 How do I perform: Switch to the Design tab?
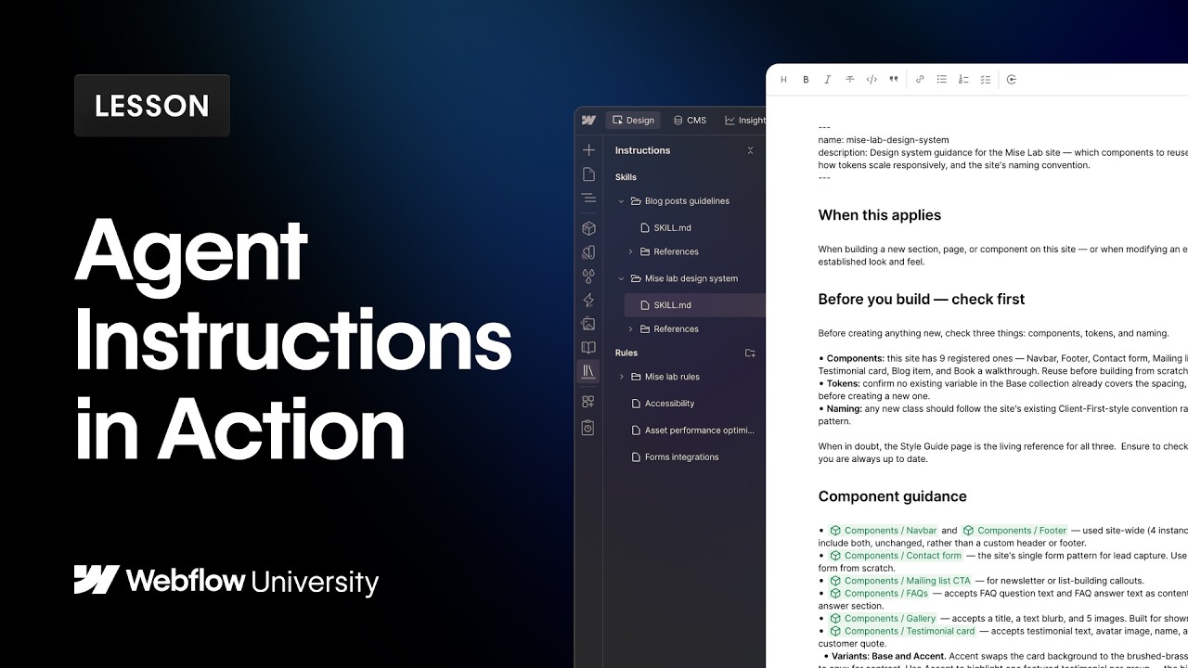click(633, 121)
